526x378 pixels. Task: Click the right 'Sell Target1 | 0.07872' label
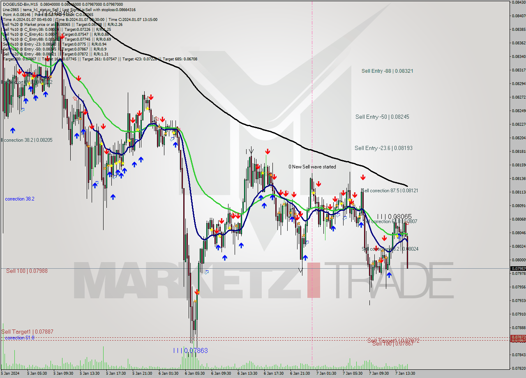393,341
